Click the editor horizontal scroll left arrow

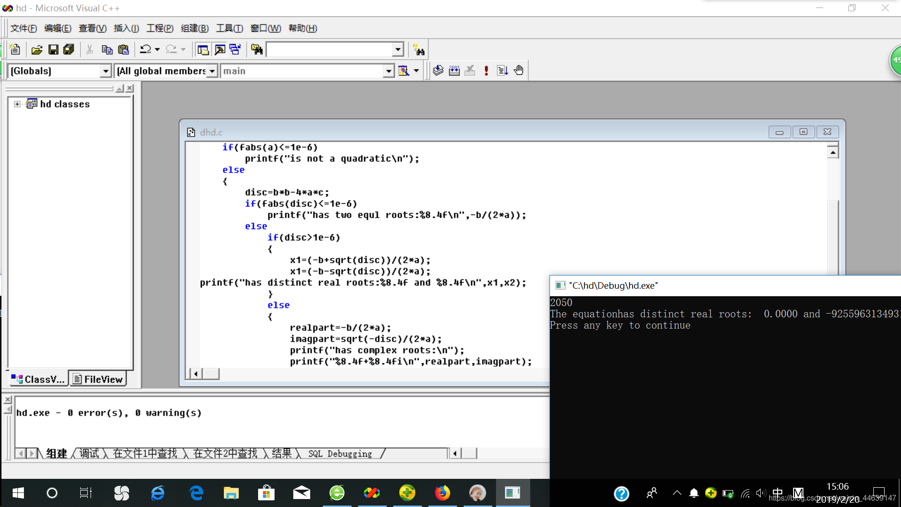tap(195, 374)
